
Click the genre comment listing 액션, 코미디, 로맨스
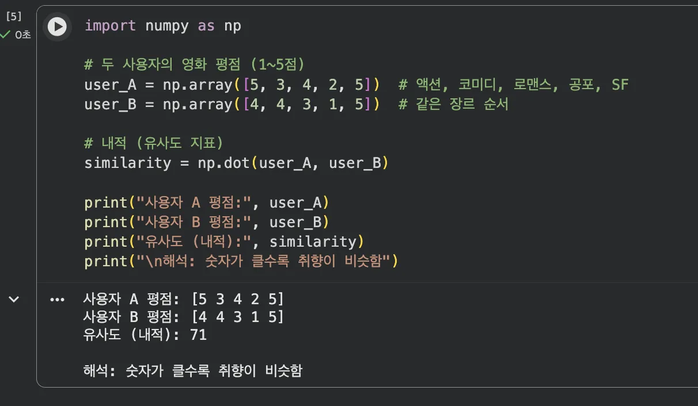click(x=513, y=85)
